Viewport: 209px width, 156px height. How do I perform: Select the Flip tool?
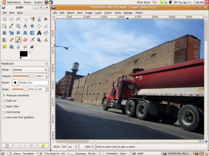coord(32,33)
